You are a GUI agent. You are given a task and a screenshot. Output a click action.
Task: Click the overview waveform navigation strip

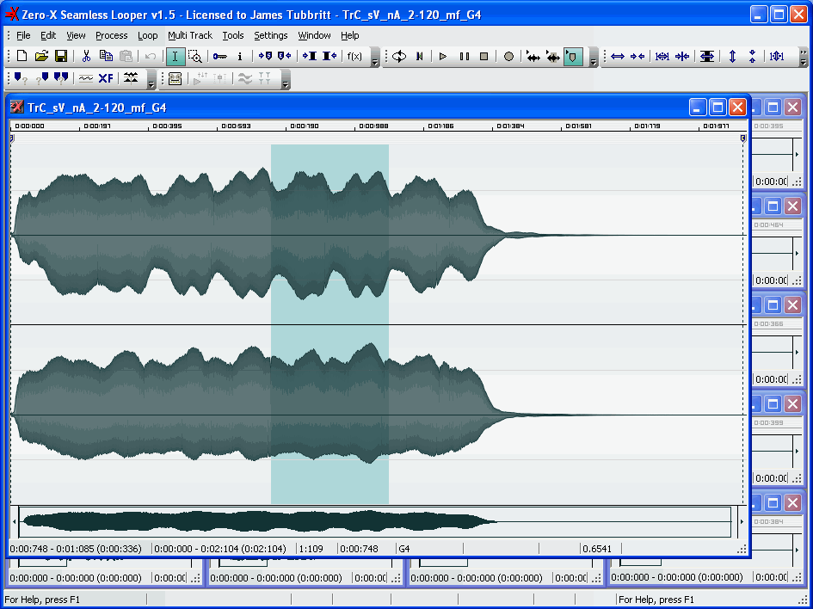pyautogui.click(x=375, y=521)
